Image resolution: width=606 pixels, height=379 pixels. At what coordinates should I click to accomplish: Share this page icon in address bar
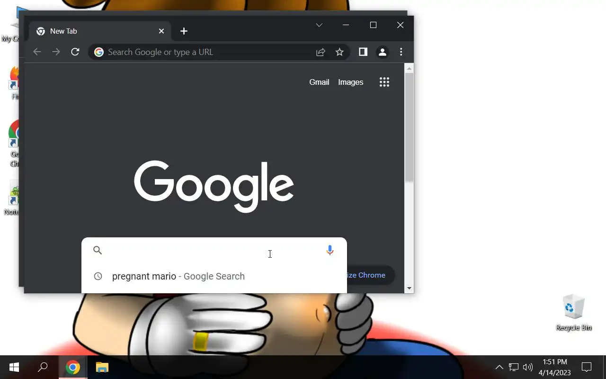[x=321, y=52]
